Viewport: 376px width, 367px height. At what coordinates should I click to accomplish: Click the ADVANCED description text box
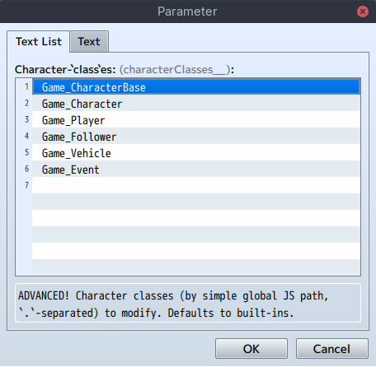point(188,303)
